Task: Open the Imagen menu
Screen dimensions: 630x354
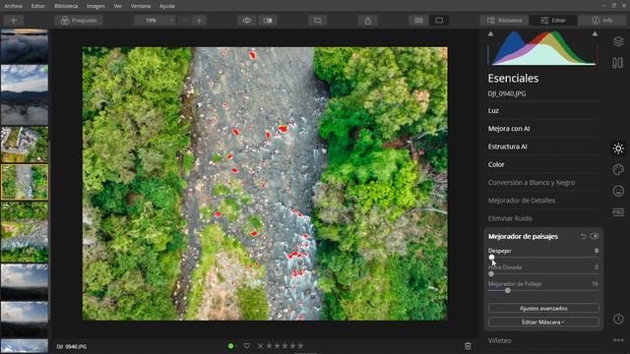Action: tap(95, 6)
